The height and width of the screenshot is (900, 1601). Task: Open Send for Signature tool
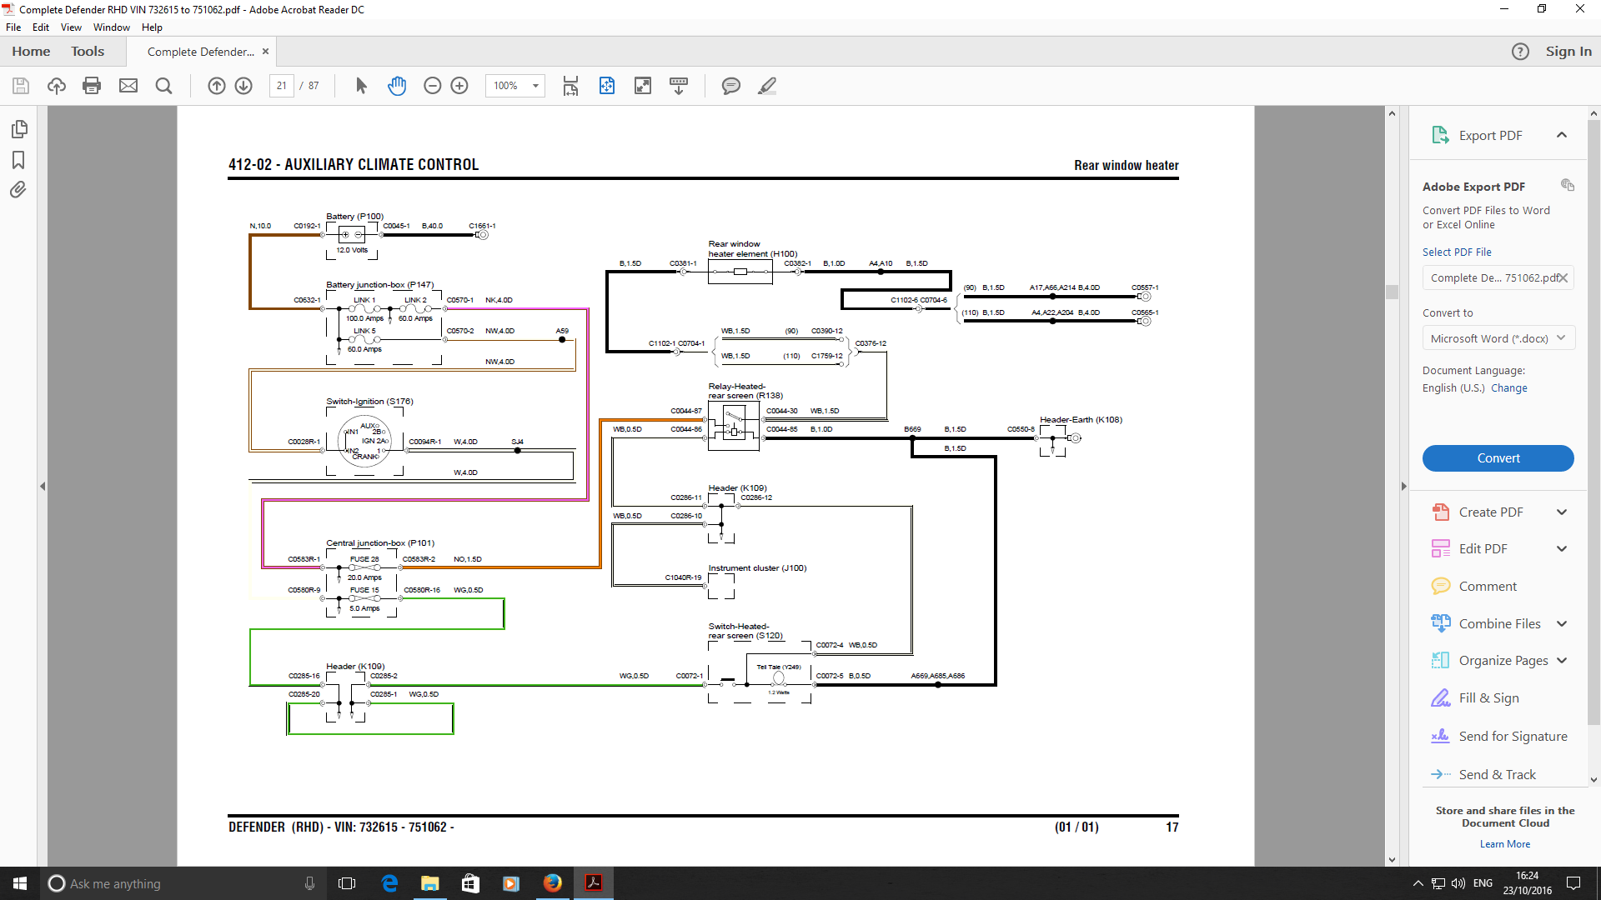tap(1513, 737)
